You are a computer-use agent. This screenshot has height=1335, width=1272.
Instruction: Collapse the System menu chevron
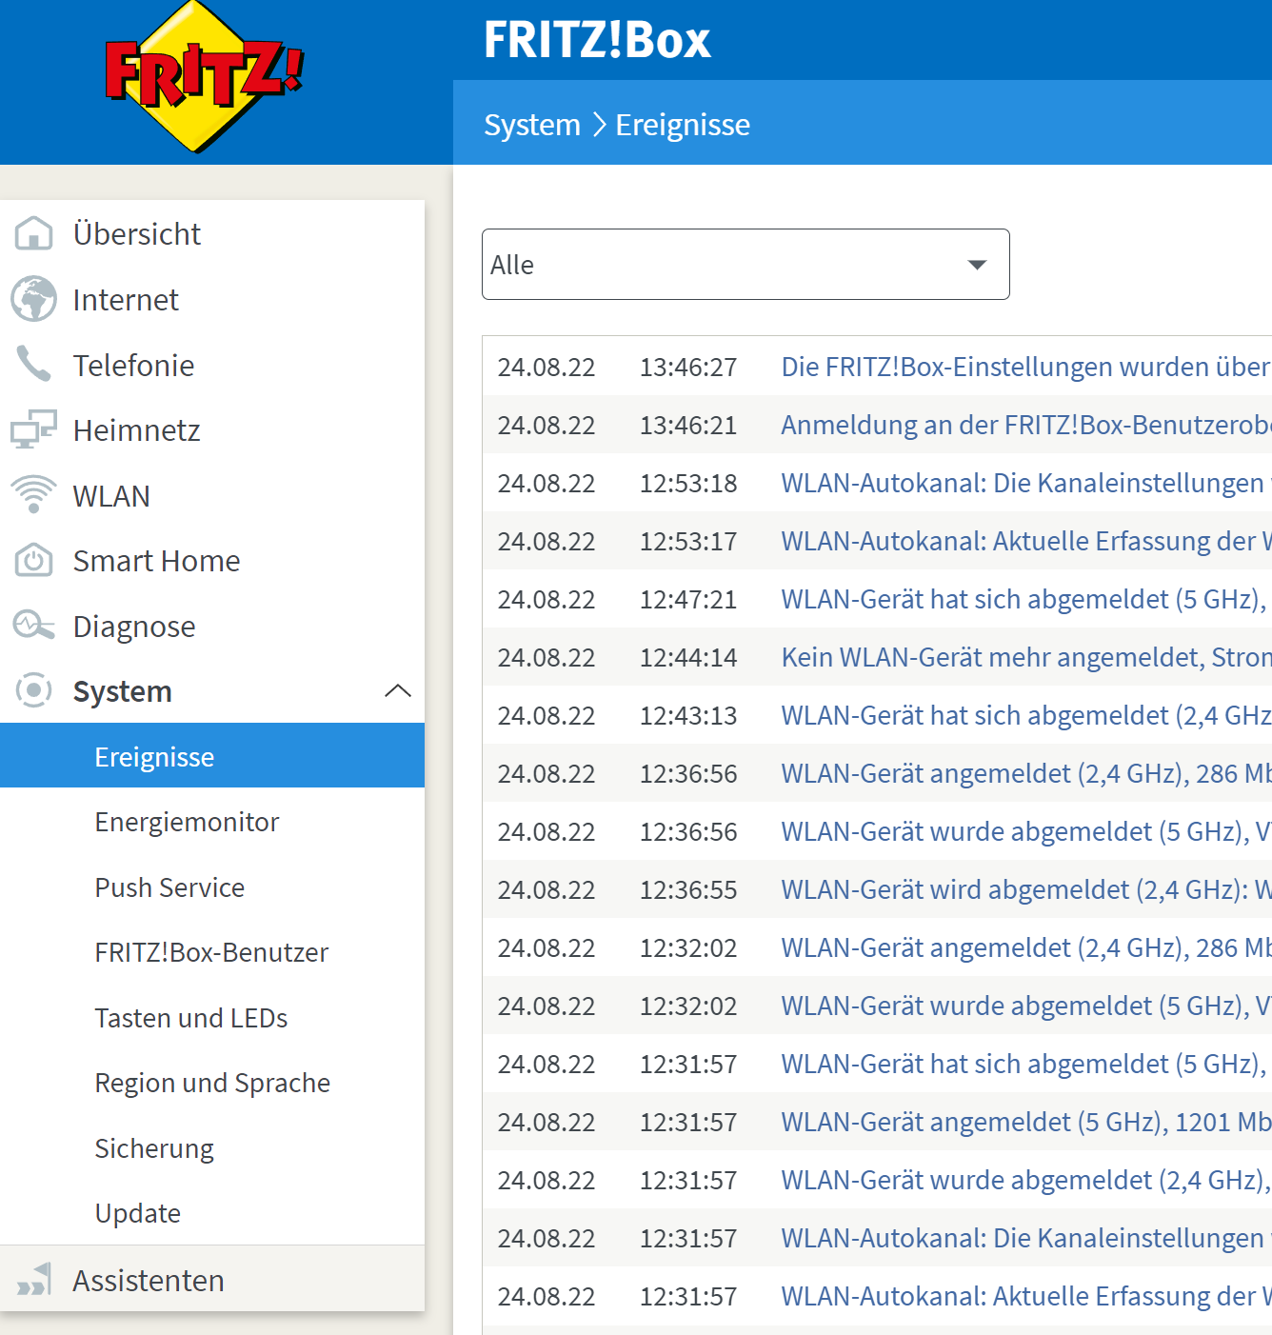coord(398,690)
